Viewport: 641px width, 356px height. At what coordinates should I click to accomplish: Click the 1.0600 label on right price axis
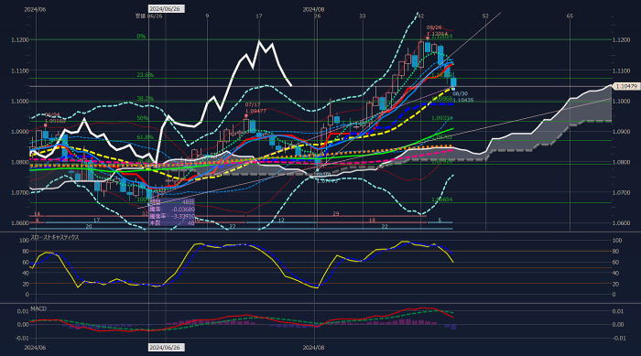621,223
